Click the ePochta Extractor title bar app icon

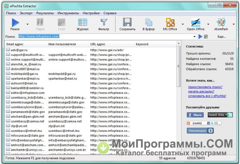[7, 6]
